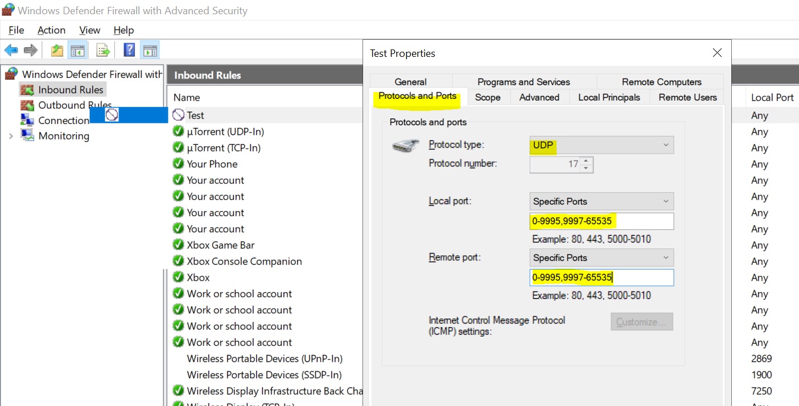Click green check icon for Xbox Console Companion
This screenshot has width=799, height=406.
(x=179, y=261)
